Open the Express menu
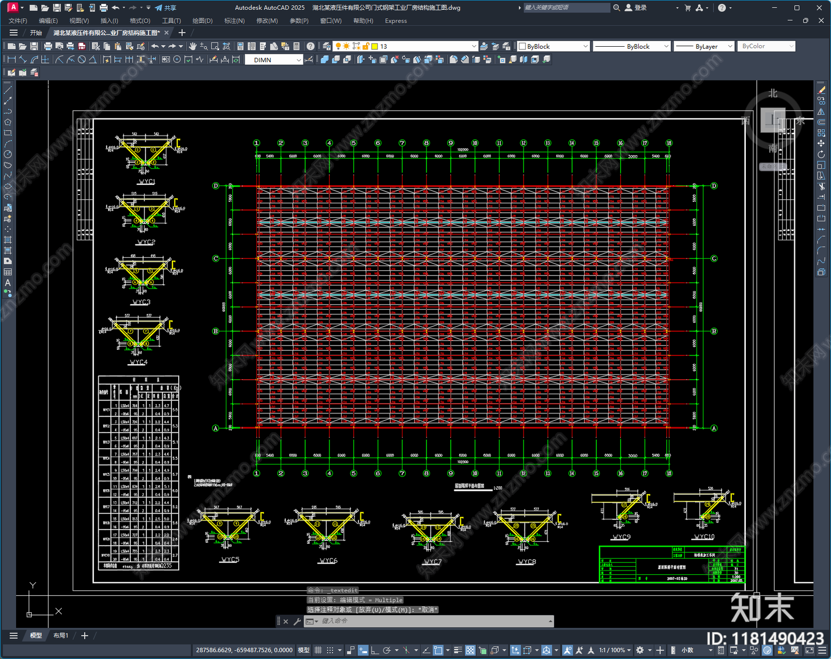Viewport: 831px width, 659px height. click(x=396, y=21)
